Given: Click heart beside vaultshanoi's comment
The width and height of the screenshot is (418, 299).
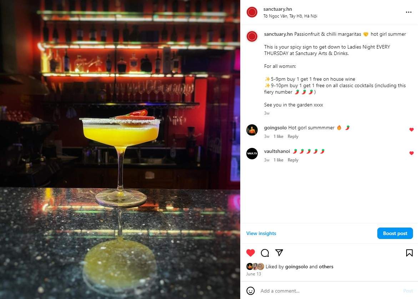Looking at the screenshot, I should (x=411, y=153).
